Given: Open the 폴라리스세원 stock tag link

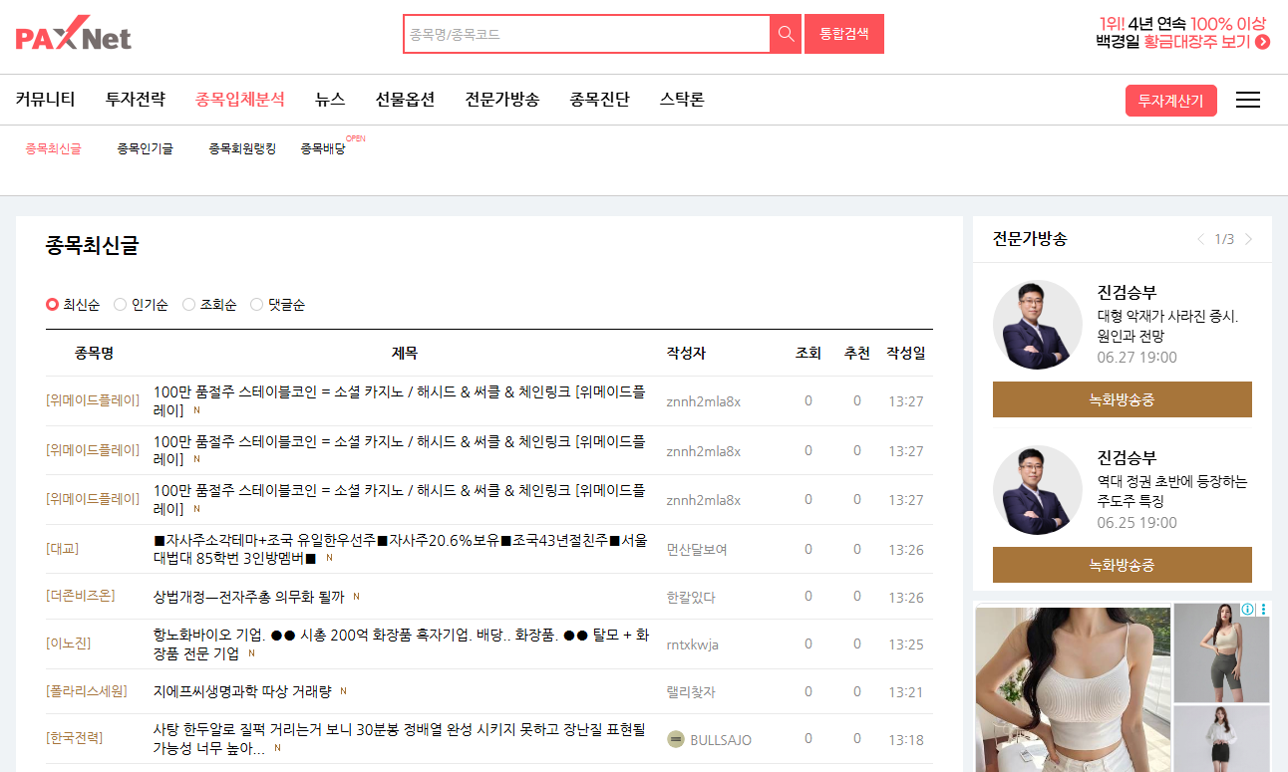Looking at the screenshot, I should click(87, 691).
